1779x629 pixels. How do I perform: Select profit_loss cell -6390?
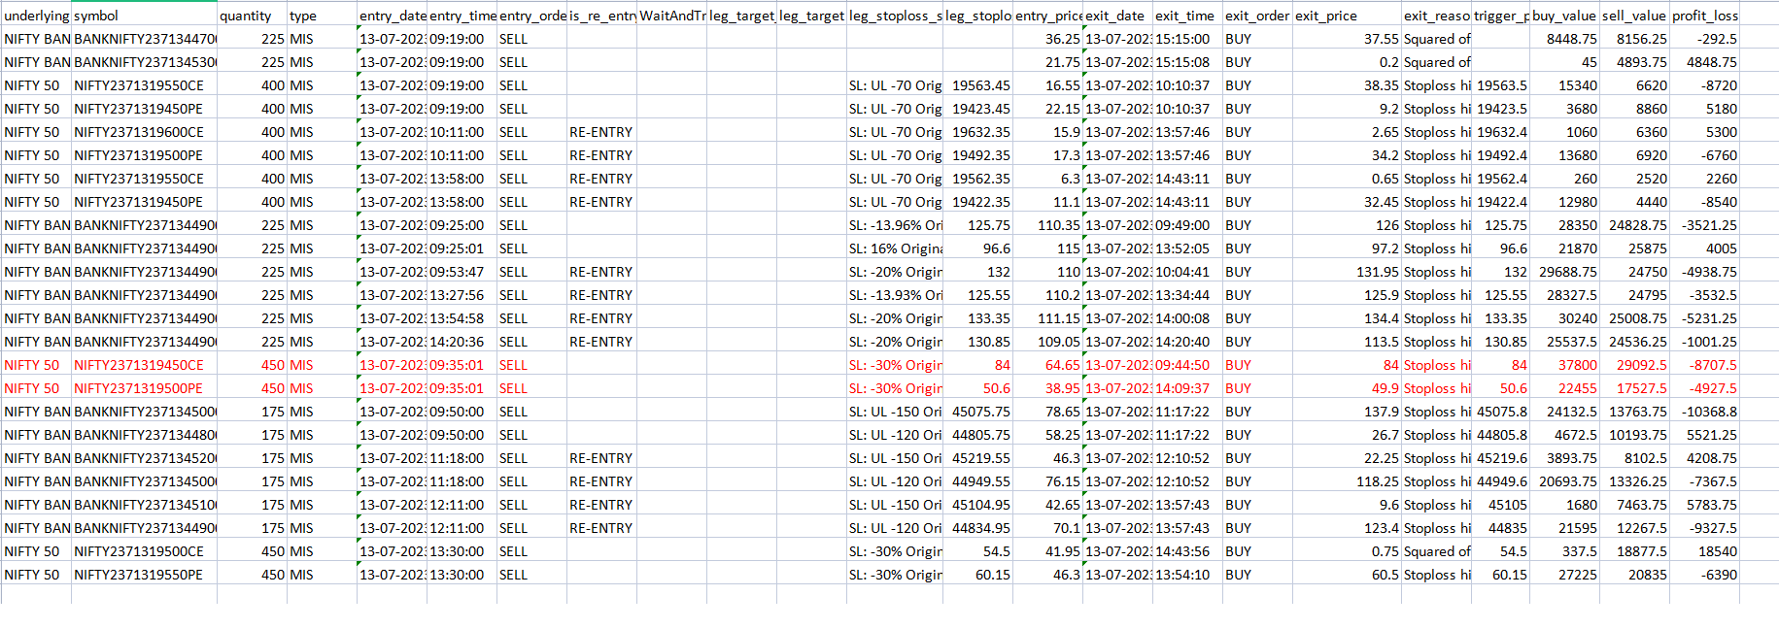click(x=1704, y=575)
